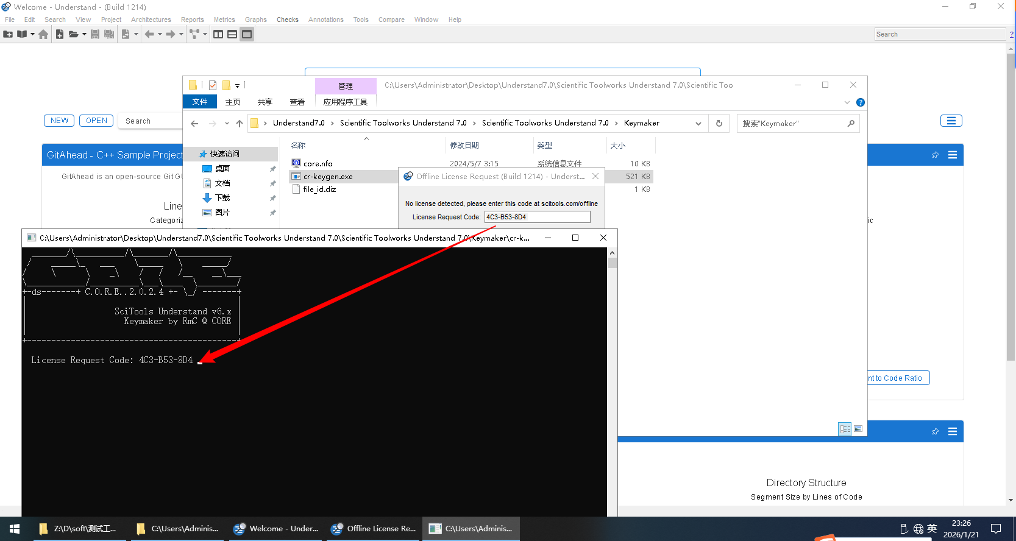The height and width of the screenshot is (541, 1016).
Task: Click the blue Explorer help question icon
Action: coord(860,102)
